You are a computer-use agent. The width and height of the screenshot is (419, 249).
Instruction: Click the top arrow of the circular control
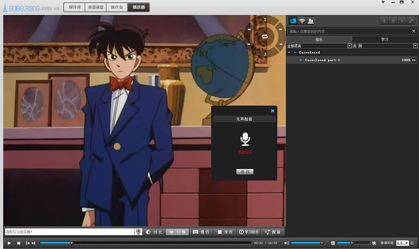click(x=265, y=20)
